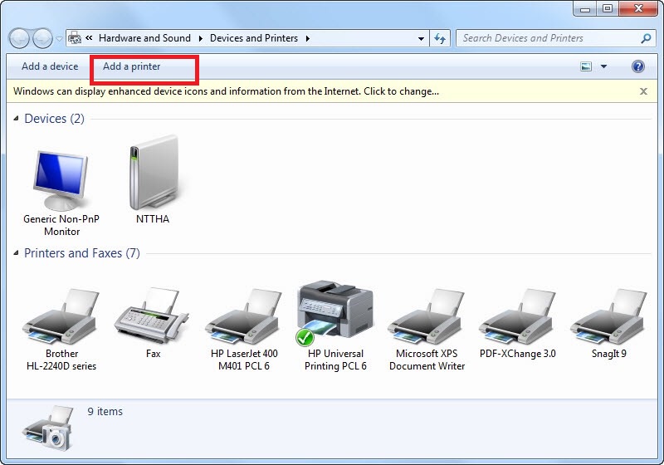Click the 'Printers and Faxes (7)' heading

(81, 253)
